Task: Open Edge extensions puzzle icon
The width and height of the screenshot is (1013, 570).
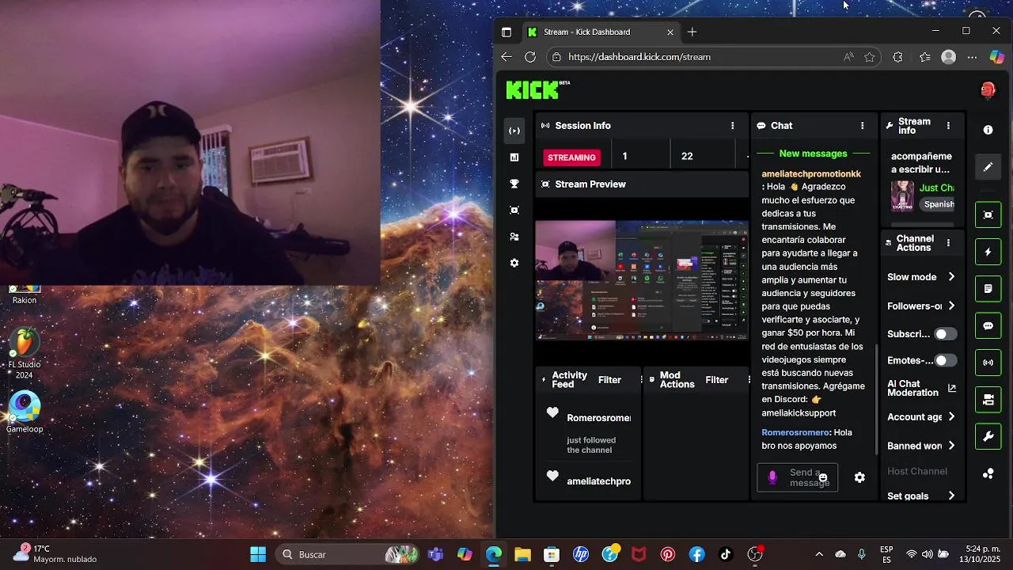Action: click(x=897, y=57)
